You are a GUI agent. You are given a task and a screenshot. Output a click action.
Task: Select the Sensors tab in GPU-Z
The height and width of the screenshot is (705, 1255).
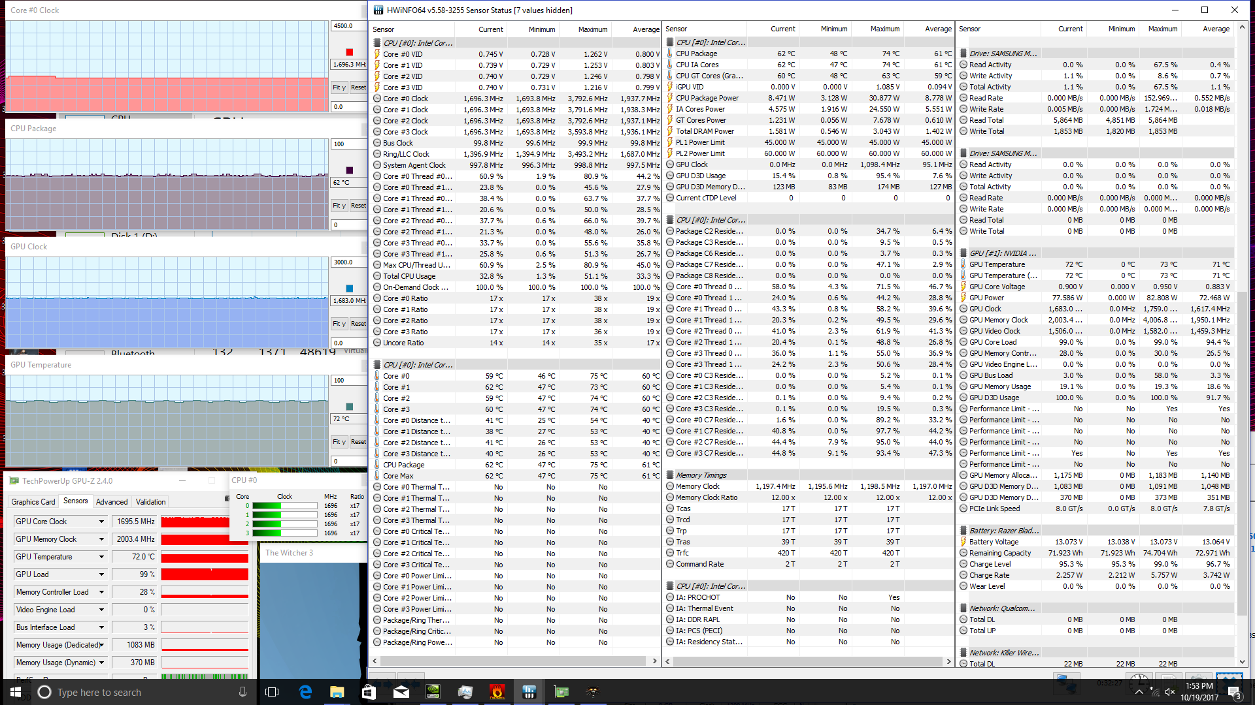tap(75, 501)
